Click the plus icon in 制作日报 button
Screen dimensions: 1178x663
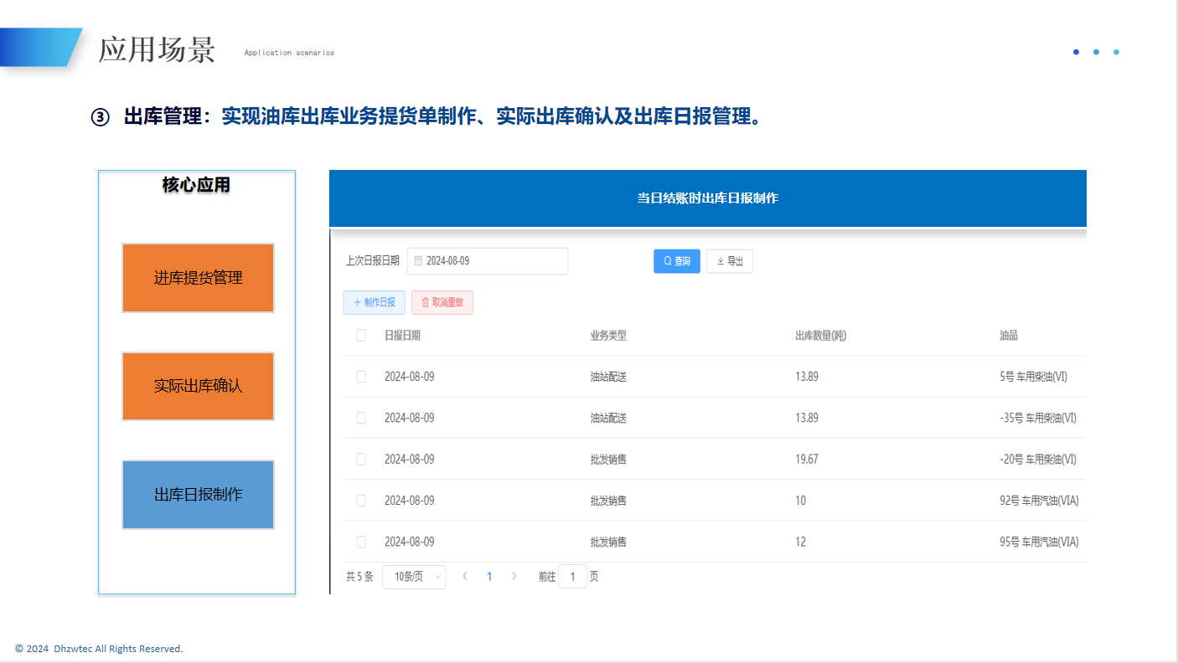pyautogui.click(x=357, y=302)
